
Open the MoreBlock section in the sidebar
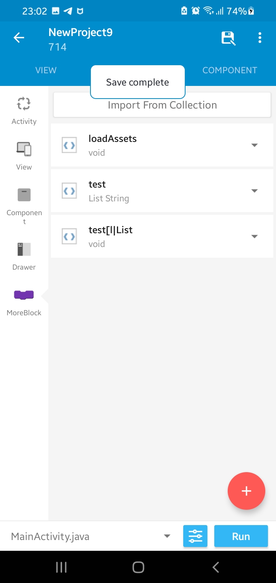[24, 301]
